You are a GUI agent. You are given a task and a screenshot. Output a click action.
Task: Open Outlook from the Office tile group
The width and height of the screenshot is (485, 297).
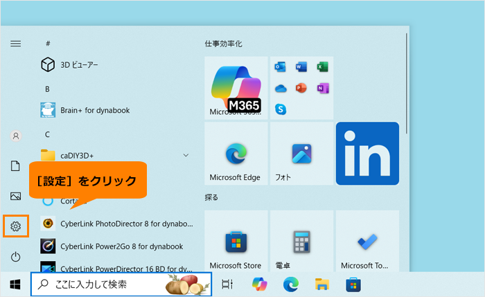(281, 67)
